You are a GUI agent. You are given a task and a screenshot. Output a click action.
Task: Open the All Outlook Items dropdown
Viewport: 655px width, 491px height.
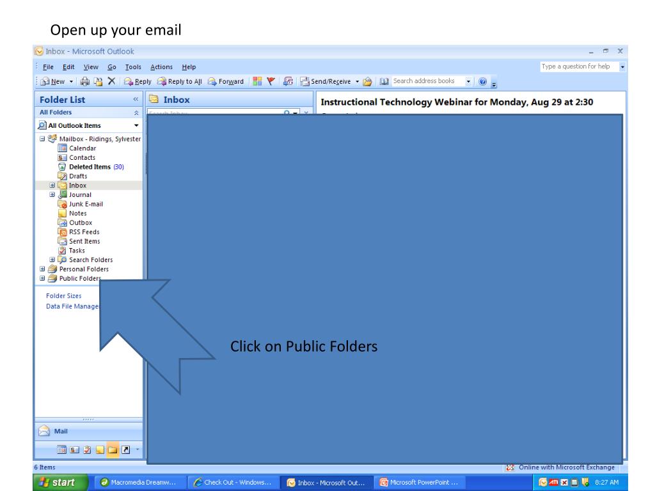click(x=136, y=125)
